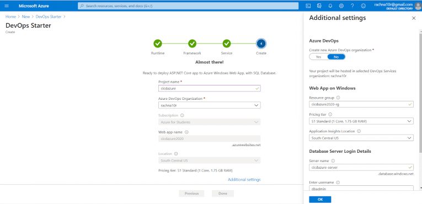This screenshot has width=422, height=204.
Task: Click the Pricing tier info icon in panel
Action: [x=330, y=114]
